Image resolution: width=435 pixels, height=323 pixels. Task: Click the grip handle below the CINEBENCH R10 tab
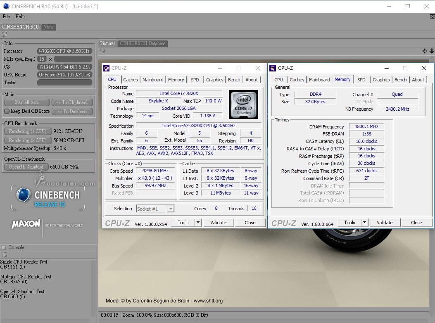click(4, 35)
